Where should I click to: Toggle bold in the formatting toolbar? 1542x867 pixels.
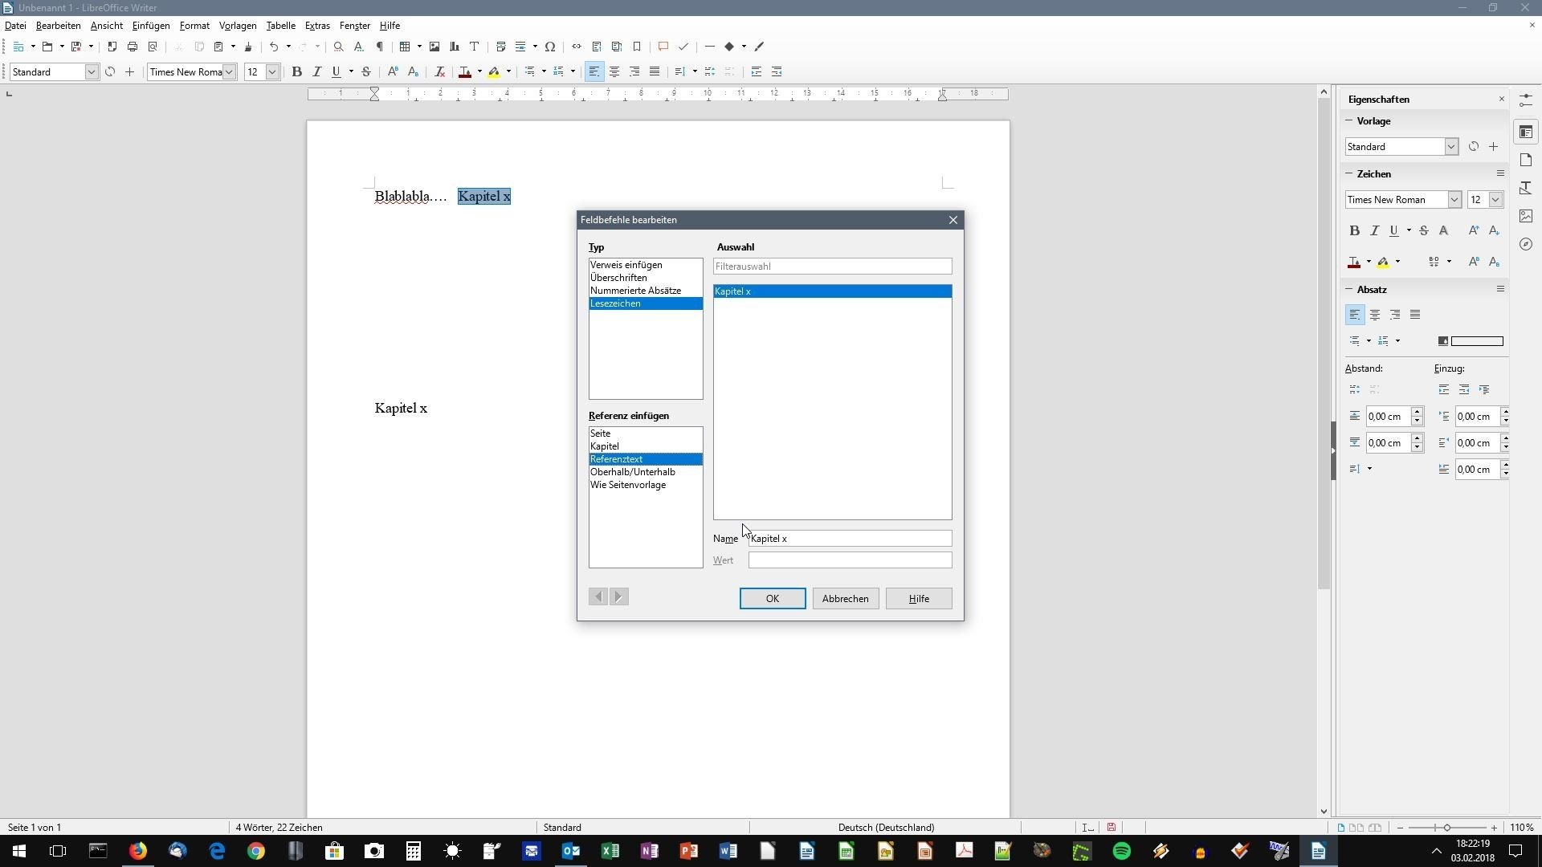[296, 71]
